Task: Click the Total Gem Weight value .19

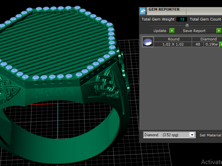Action: point(182,19)
